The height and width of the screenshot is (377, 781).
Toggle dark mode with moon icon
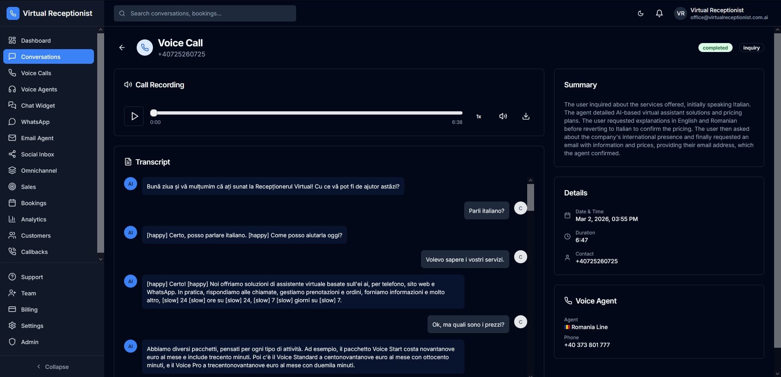[x=640, y=13]
